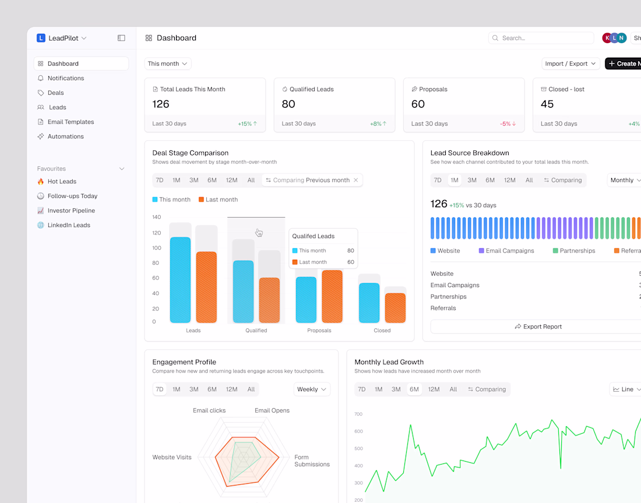
Task: Click the file icon in Total Leads card
Action: click(156, 89)
